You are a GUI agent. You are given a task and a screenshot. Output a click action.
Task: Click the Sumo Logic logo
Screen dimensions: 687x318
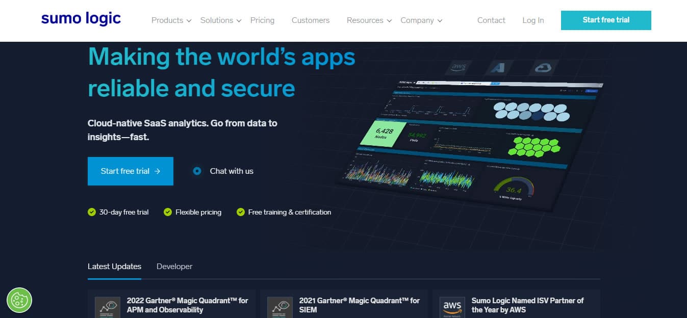coord(81,19)
